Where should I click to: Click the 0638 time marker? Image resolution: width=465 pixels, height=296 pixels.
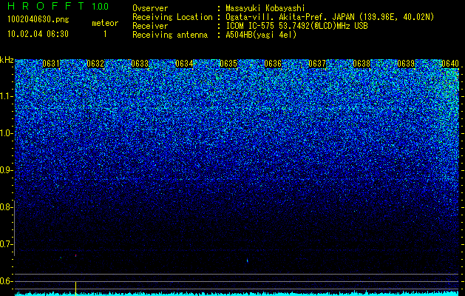(362, 64)
